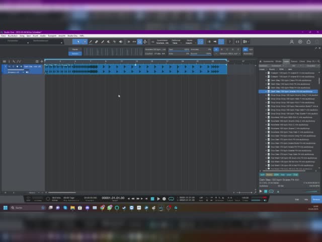This screenshot has width=322, height=242.
Task: Expand Drop Drop Drop Percussion Build loop
Action: [x=266, y=106]
